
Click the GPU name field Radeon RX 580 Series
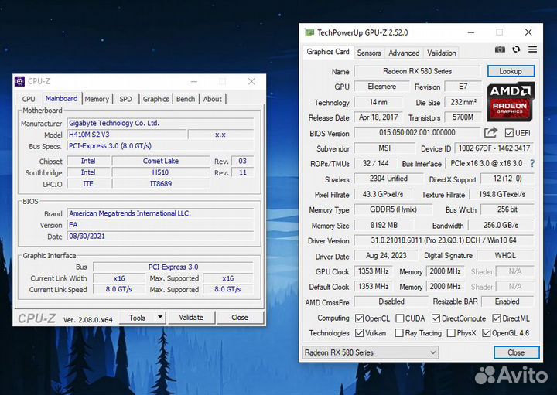tap(418, 71)
